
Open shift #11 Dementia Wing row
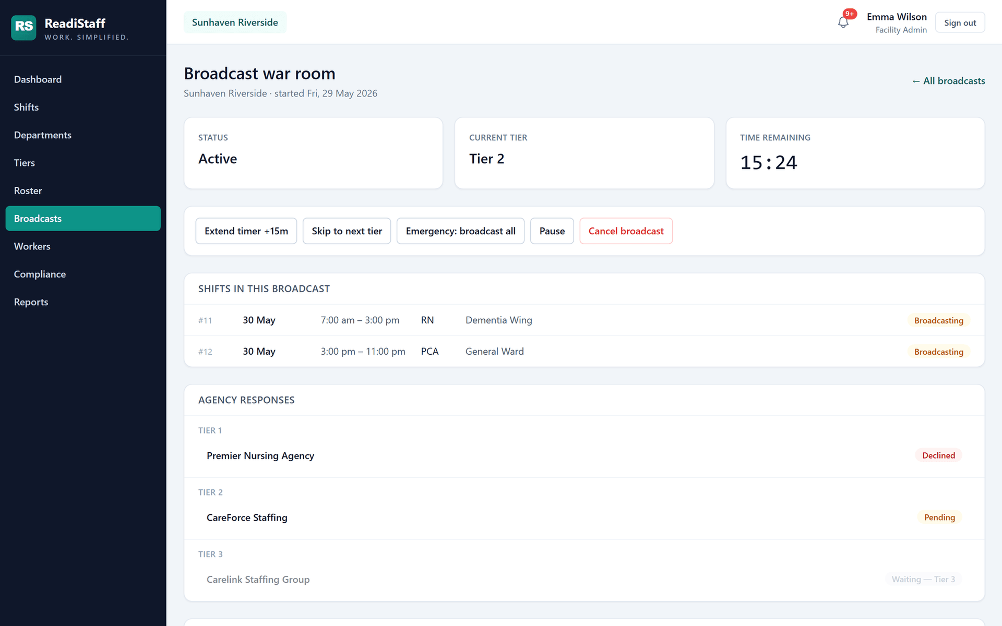pyautogui.click(x=584, y=320)
